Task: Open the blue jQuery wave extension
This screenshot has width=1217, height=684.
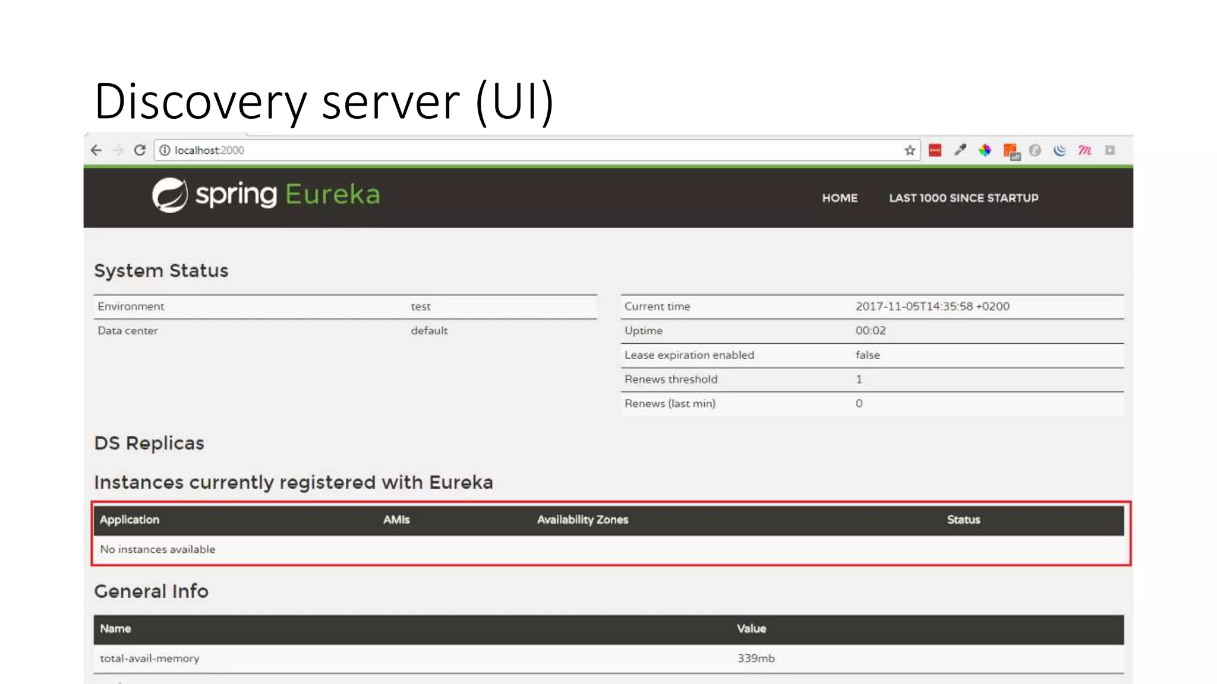Action: click(x=1060, y=150)
